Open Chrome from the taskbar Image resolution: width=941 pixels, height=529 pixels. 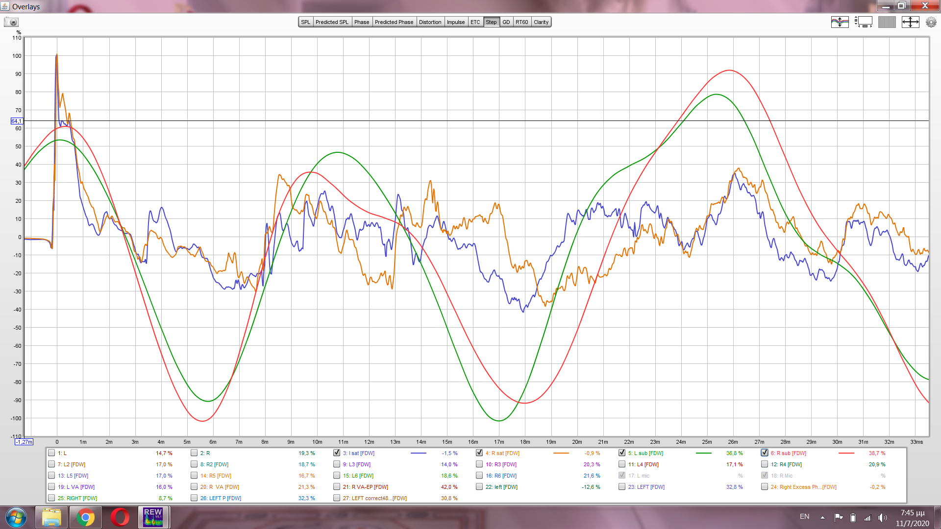coord(85,517)
